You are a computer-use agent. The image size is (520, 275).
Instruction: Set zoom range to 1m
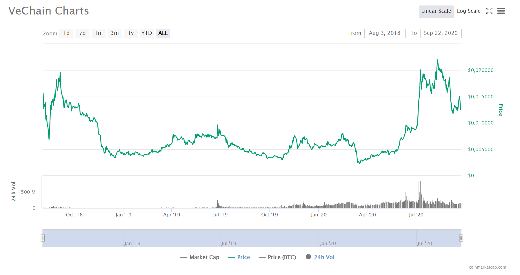pyautogui.click(x=99, y=33)
